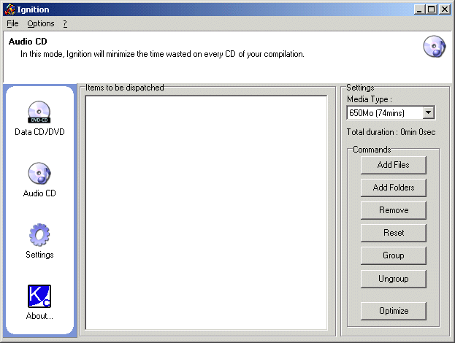Open the Options menu

(x=41, y=23)
